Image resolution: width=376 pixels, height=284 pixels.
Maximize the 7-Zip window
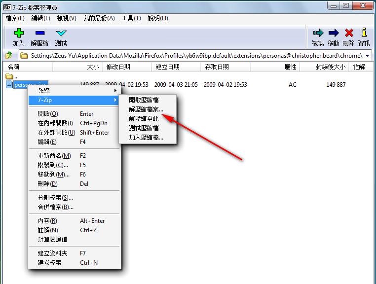coord(346,5)
